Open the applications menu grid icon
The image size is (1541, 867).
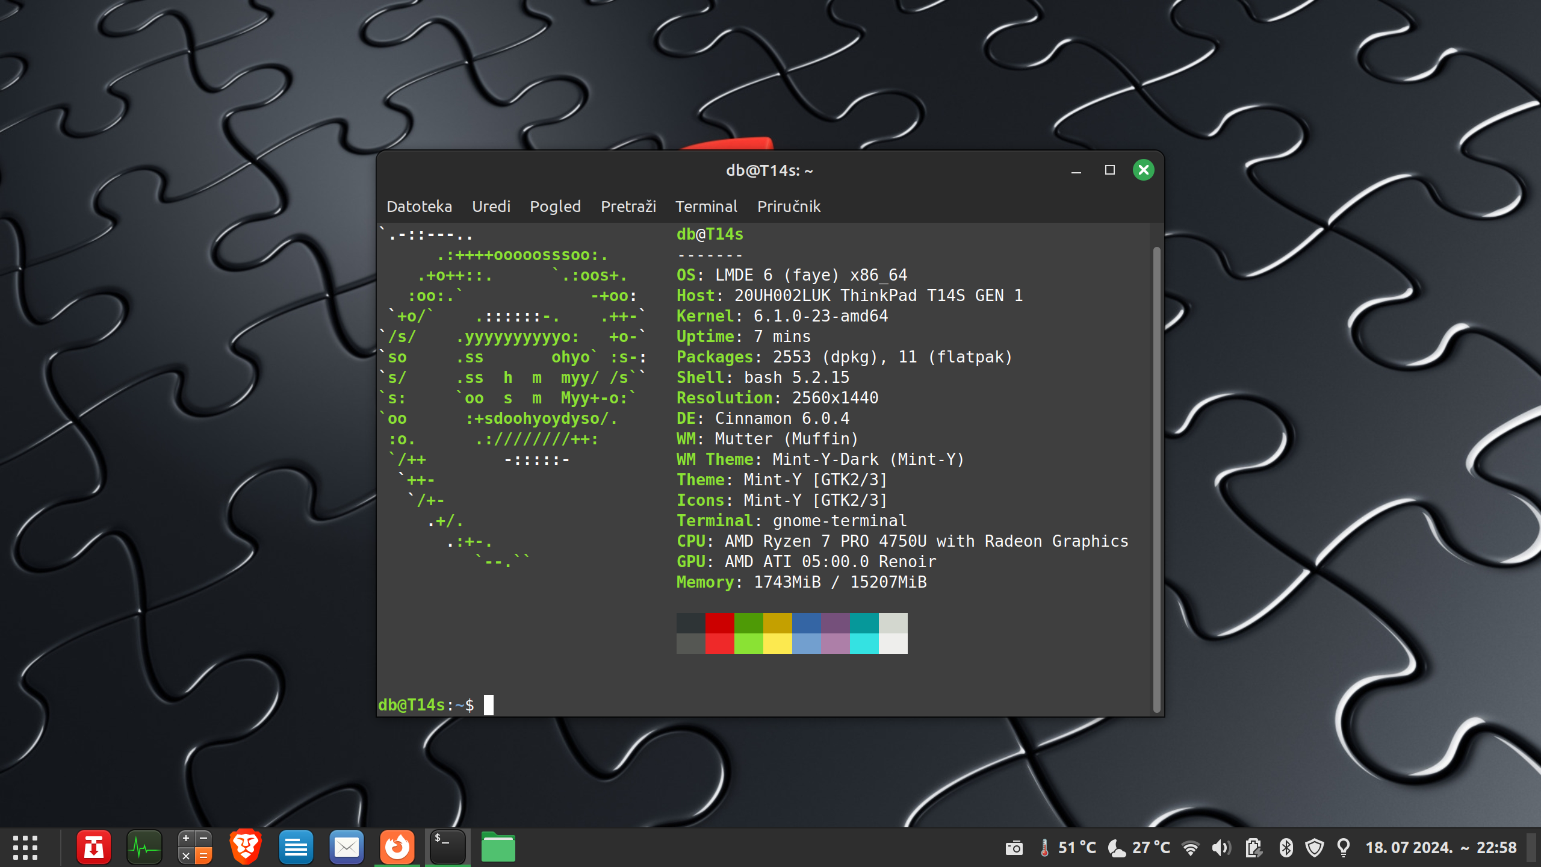click(x=25, y=848)
